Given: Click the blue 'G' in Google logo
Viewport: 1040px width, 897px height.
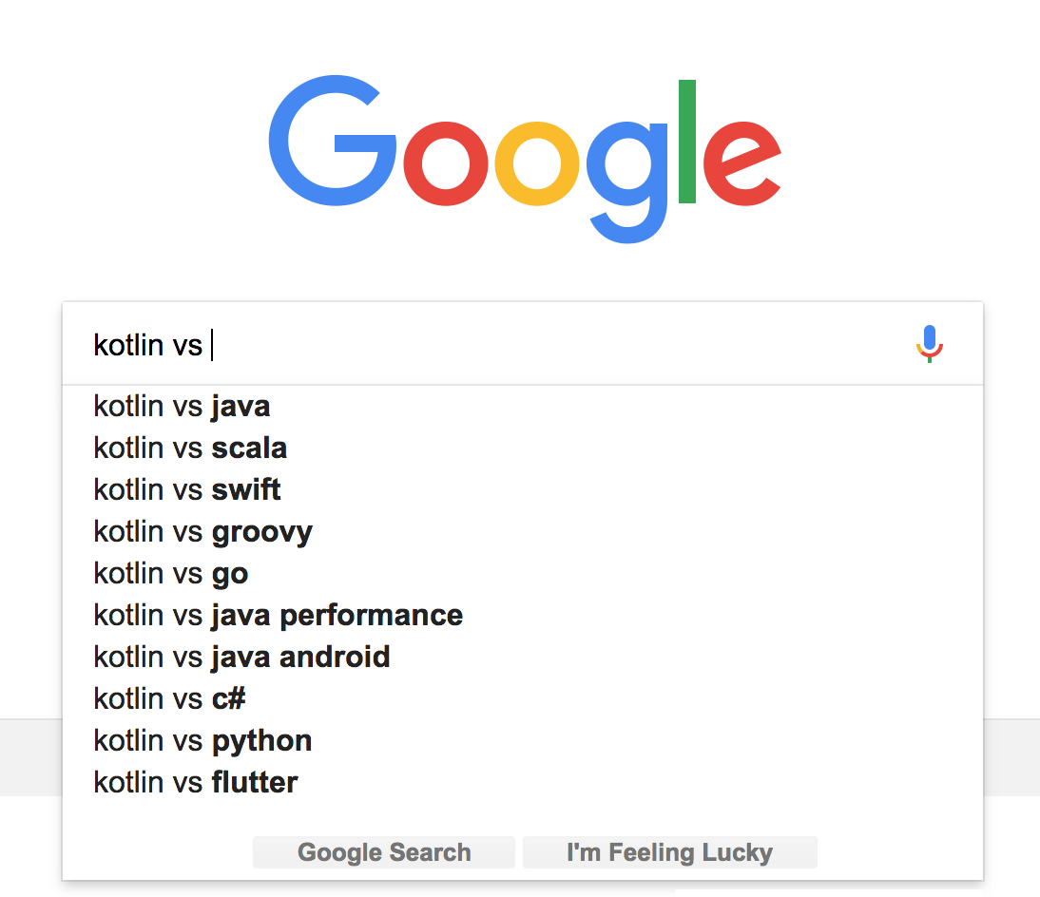Looking at the screenshot, I should tap(333, 141).
